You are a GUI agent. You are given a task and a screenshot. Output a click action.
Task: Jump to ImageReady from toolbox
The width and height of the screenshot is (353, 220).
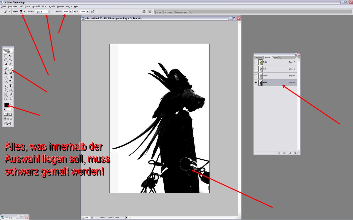(8, 123)
